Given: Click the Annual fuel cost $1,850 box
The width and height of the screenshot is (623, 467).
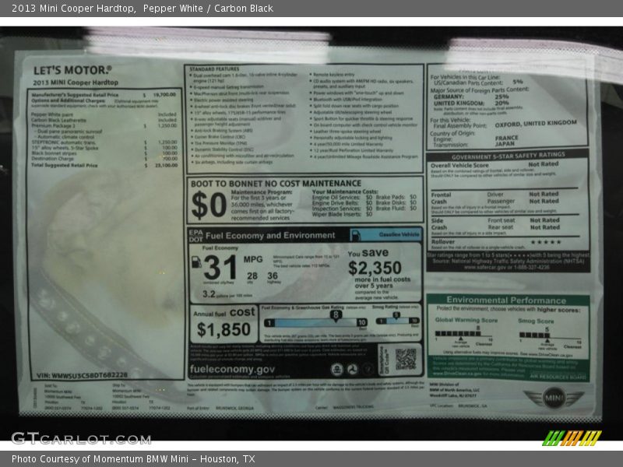Looking at the screenshot, I should click(x=224, y=321).
